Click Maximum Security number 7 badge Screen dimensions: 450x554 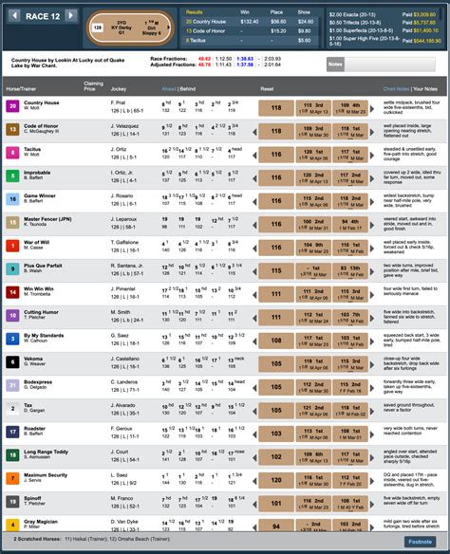tap(12, 478)
